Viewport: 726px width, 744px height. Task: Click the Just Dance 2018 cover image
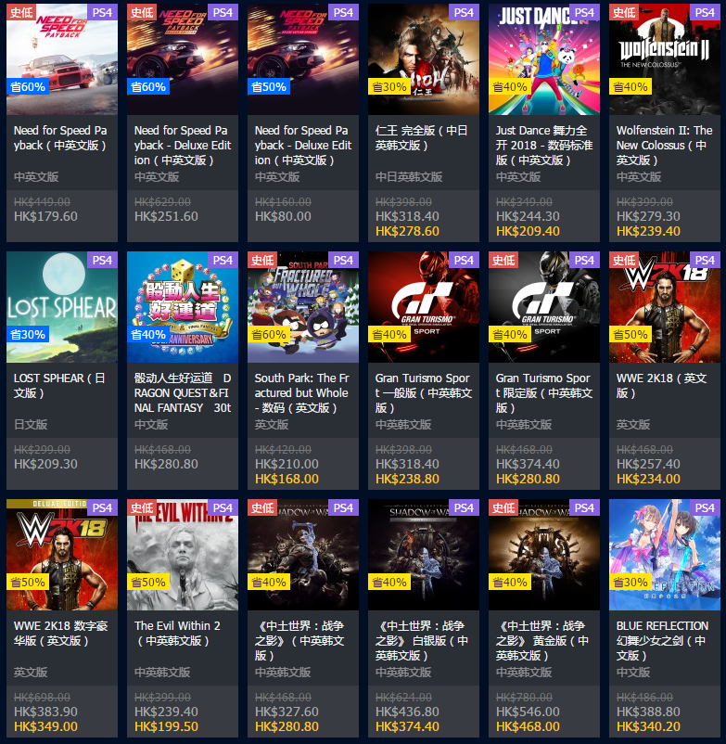click(544, 59)
